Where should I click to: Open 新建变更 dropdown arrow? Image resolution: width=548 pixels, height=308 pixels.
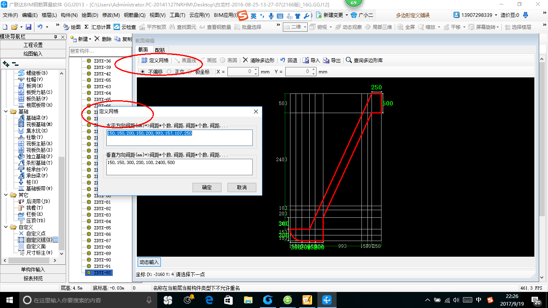pyautogui.click(x=347, y=15)
